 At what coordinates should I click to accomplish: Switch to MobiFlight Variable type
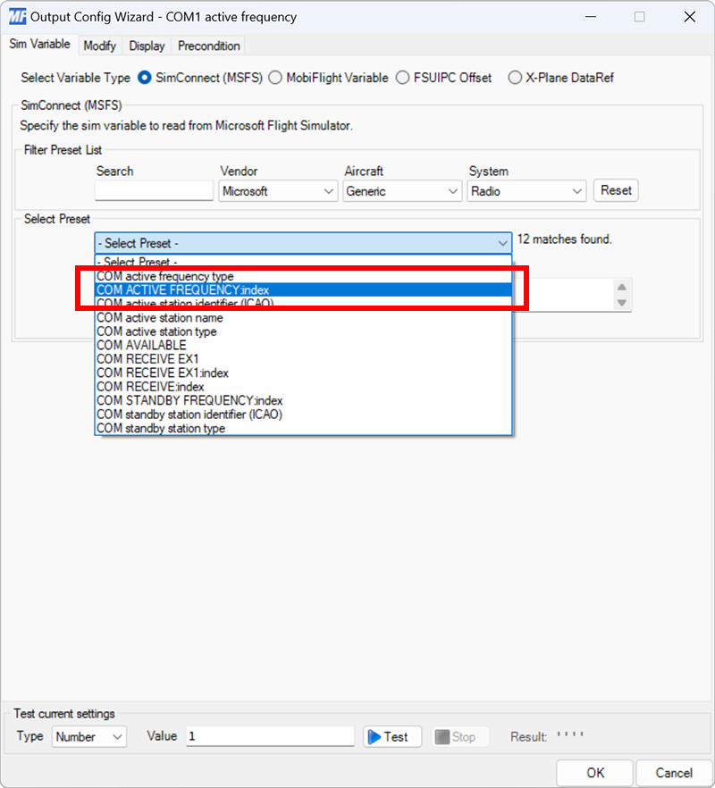point(275,78)
